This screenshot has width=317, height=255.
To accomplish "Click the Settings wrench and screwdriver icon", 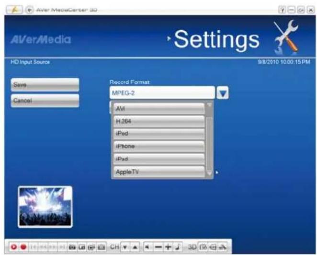I will click(x=287, y=37).
